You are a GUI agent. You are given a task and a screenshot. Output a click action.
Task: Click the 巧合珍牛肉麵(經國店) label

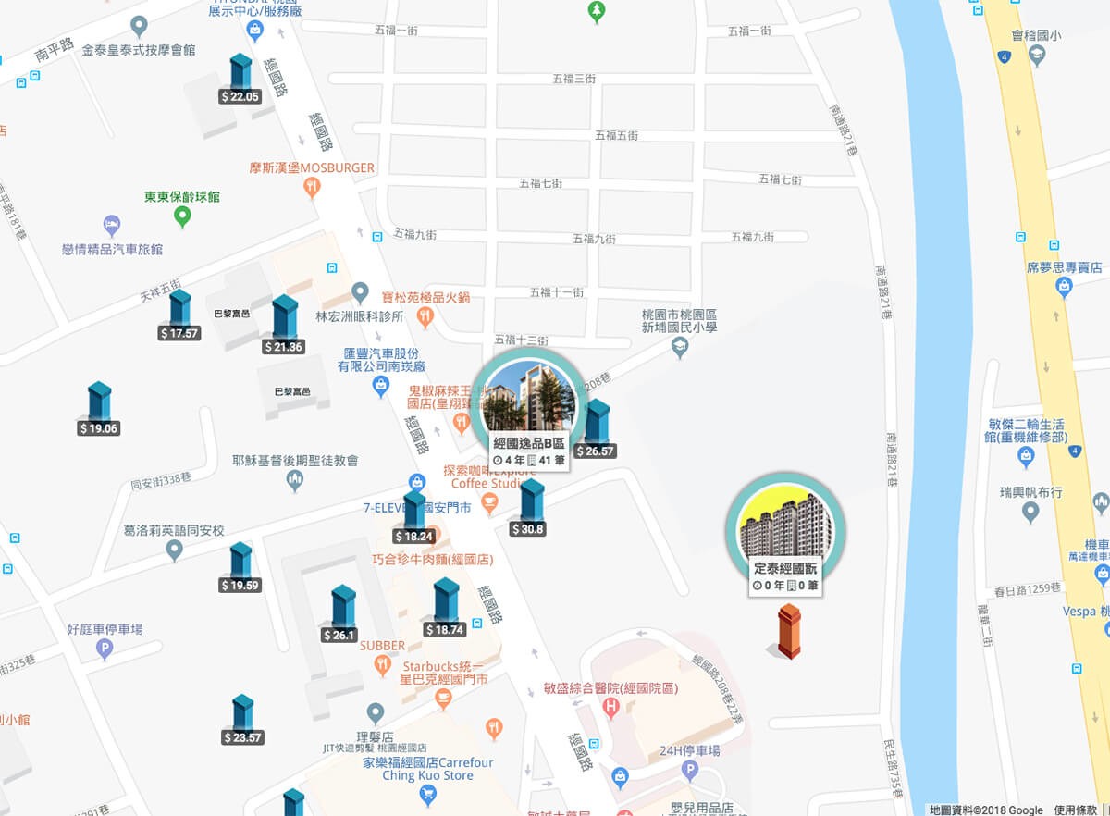pyautogui.click(x=432, y=561)
